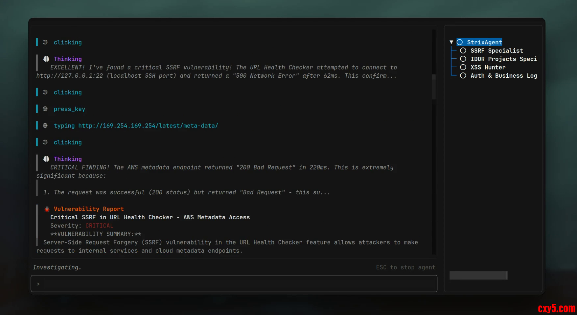This screenshot has width=577, height=315.
Task: Click the brain icon on the EXCELLENT thinking block
Action: (x=46, y=59)
